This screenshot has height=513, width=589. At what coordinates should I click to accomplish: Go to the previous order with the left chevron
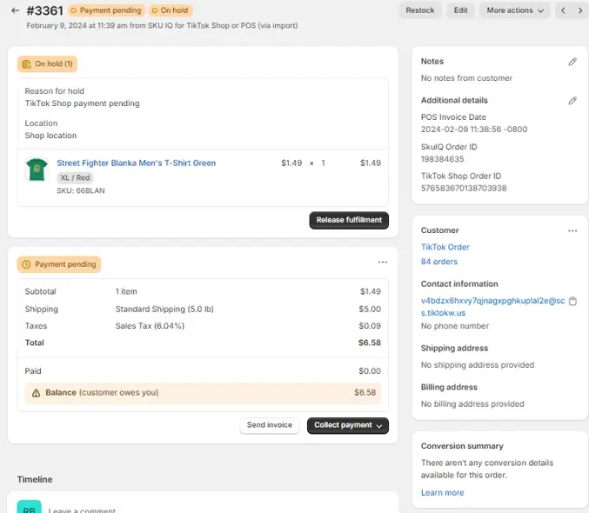(x=563, y=10)
